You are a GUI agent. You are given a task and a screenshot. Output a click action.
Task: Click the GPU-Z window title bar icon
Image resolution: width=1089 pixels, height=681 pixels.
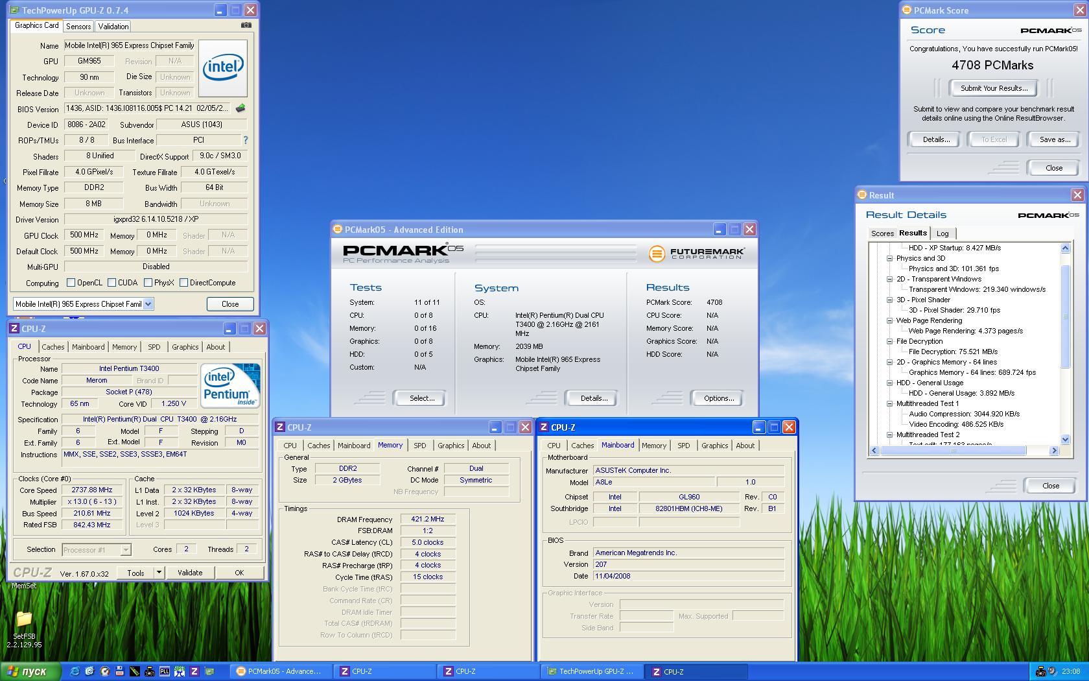pyautogui.click(x=14, y=10)
